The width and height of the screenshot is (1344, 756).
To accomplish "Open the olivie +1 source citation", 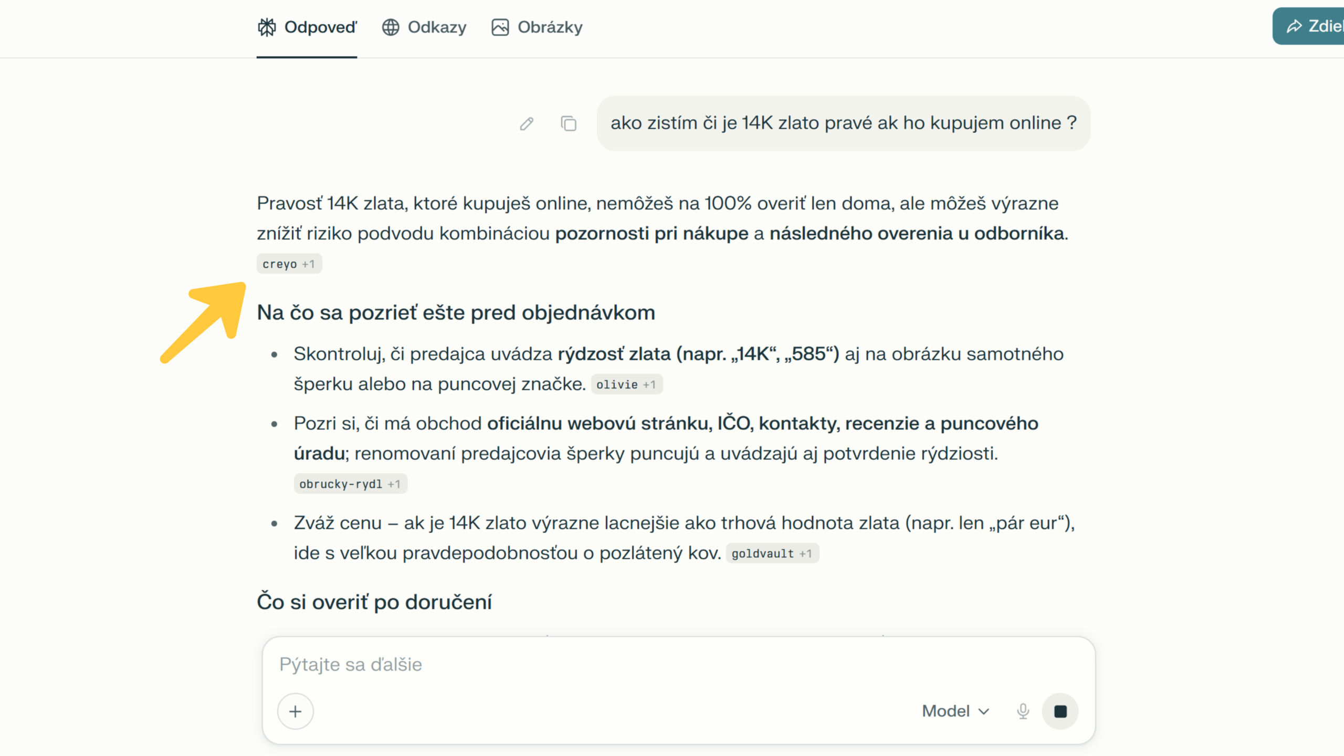I will pos(626,384).
